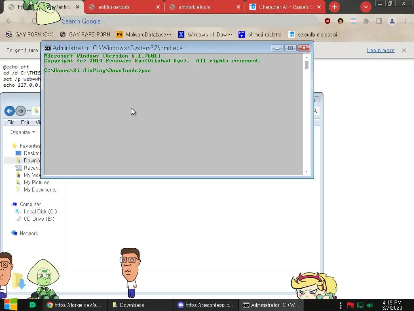Click the red flag tray icon
The image size is (414, 311).
351,305
